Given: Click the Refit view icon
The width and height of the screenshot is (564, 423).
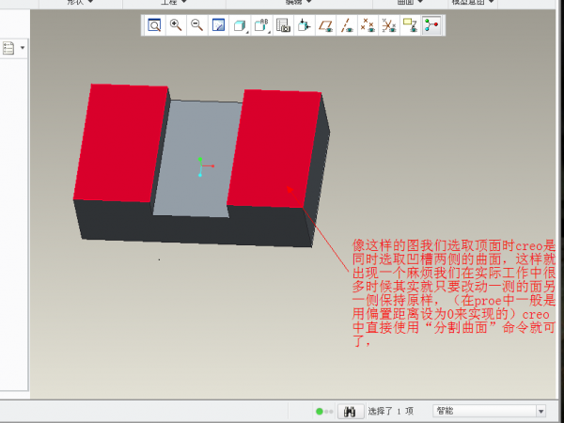Looking at the screenshot, I should coord(154,26).
